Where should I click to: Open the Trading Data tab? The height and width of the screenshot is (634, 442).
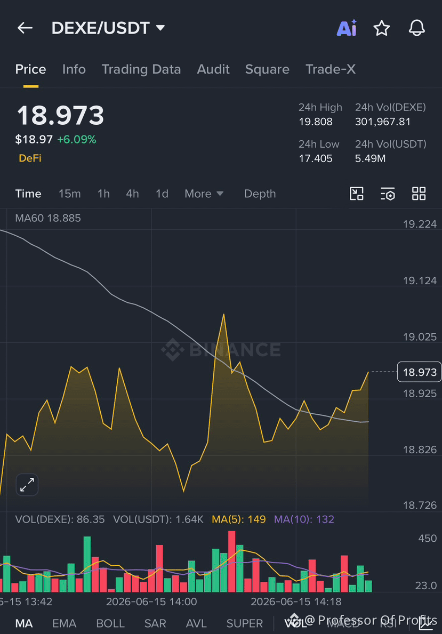(141, 69)
